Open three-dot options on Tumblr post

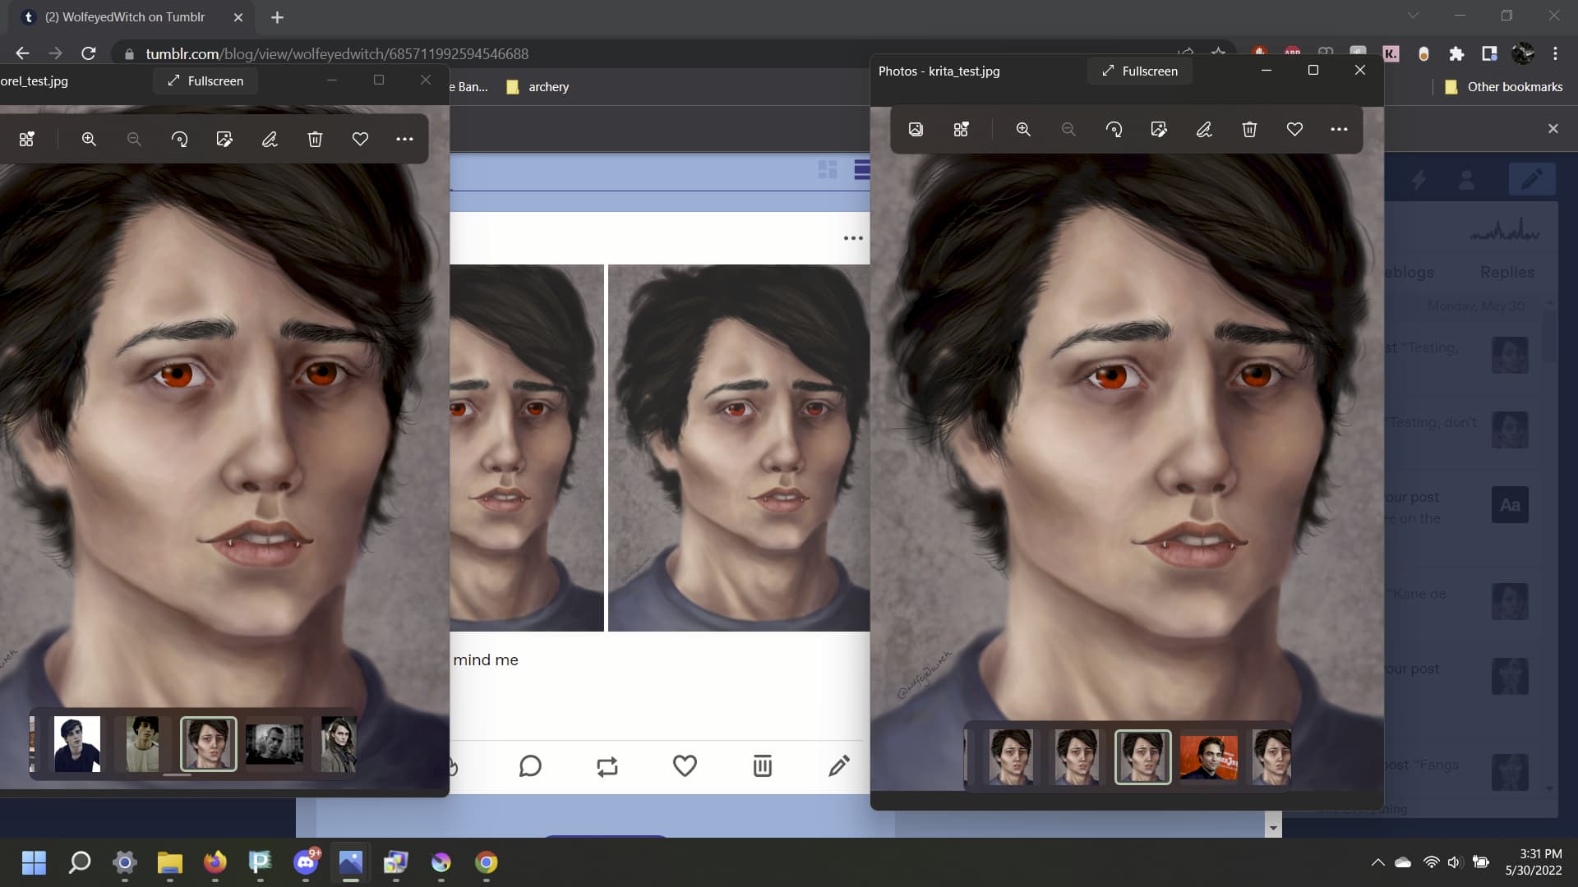pyautogui.click(x=853, y=238)
